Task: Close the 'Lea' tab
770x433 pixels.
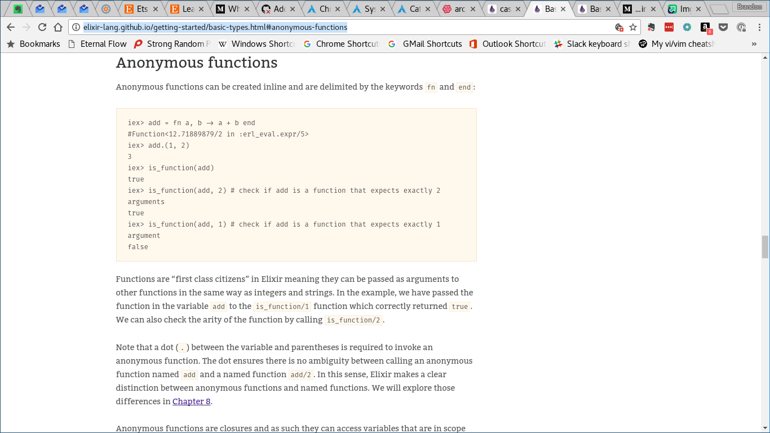Action: (202, 9)
